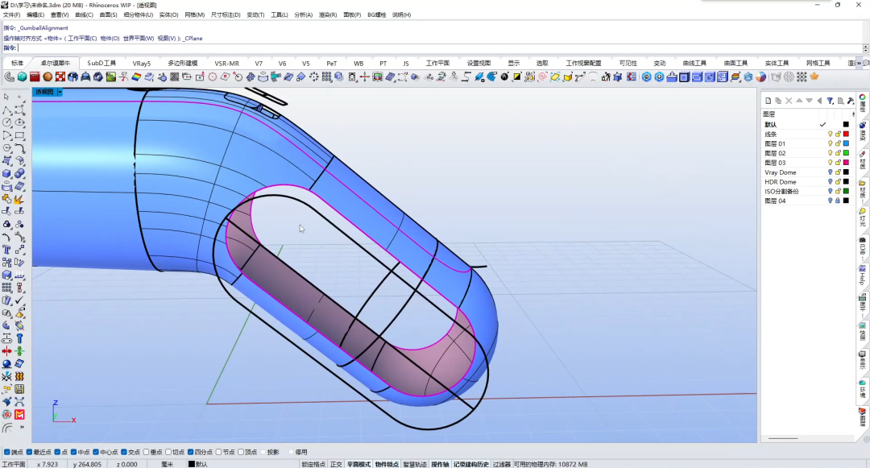Toggle 物件锁点 osnap in status bar
The height and width of the screenshot is (468, 870).
point(387,464)
